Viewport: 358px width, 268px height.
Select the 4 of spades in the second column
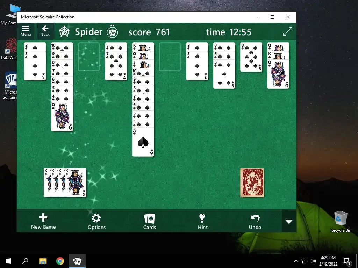pos(62,98)
